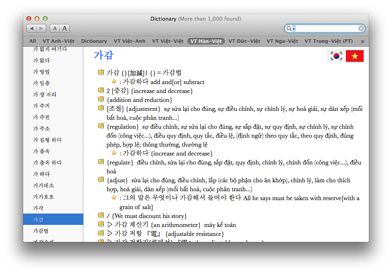Go back with the left arrow button
The width and height of the screenshot is (392, 274).
[x=31, y=28]
